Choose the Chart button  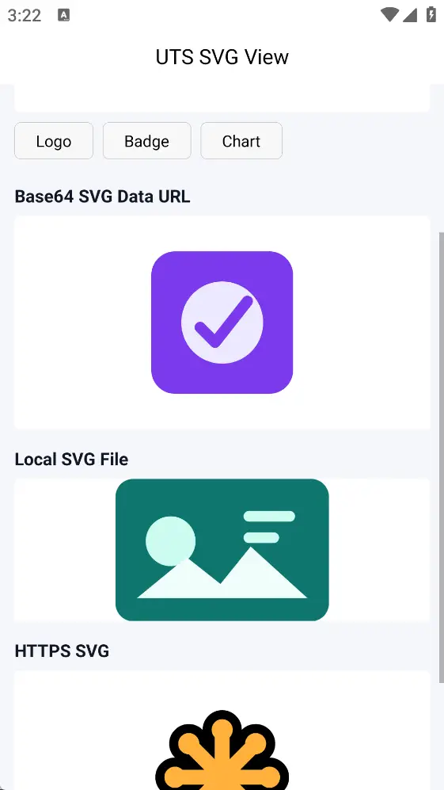tap(241, 140)
